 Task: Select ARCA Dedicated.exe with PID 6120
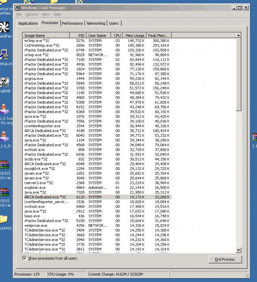click(x=97, y=197)
